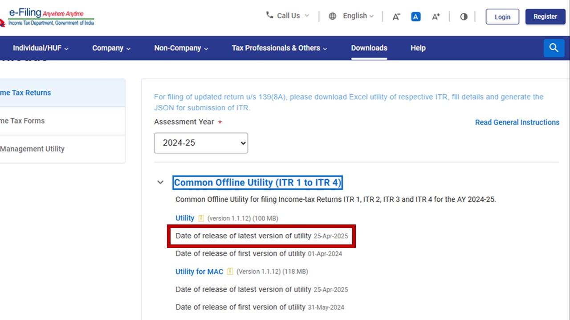Open the Assessment Year 2024-25 dropdown
This screenshot has width=570, height=320.
(x=201, y=143)
